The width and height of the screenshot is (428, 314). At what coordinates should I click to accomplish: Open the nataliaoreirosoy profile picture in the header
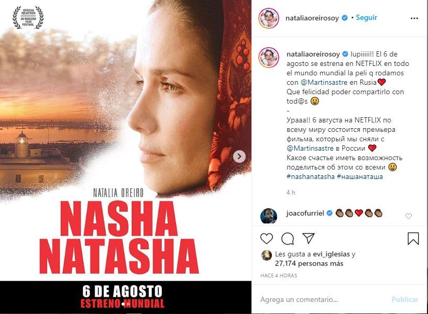click(x=269, y=18)
